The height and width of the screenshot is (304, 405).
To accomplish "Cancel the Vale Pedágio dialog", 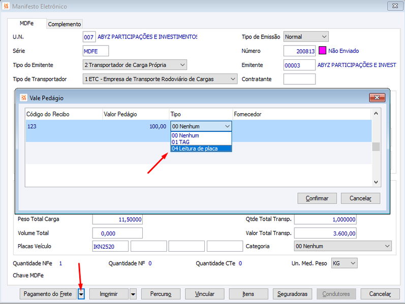I will point(360,198).
